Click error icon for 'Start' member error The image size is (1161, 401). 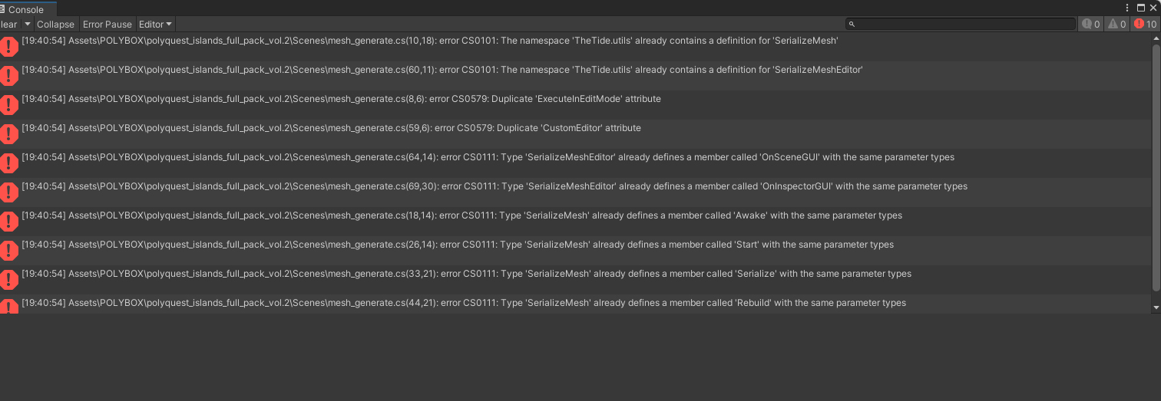(x=8, y=251)
